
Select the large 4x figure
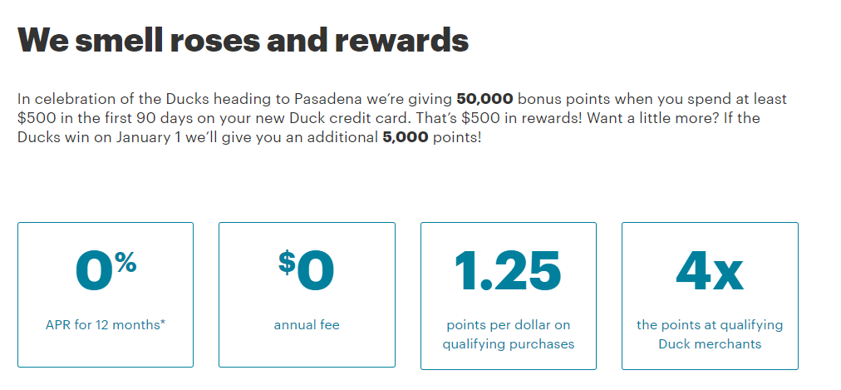pyautogui.click(x=709, y=273)
